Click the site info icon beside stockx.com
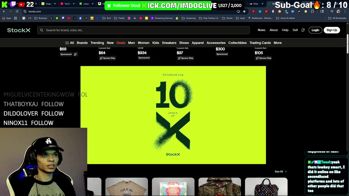The height and width of the screenshot is (196, 349). click(x=25, y=11)
